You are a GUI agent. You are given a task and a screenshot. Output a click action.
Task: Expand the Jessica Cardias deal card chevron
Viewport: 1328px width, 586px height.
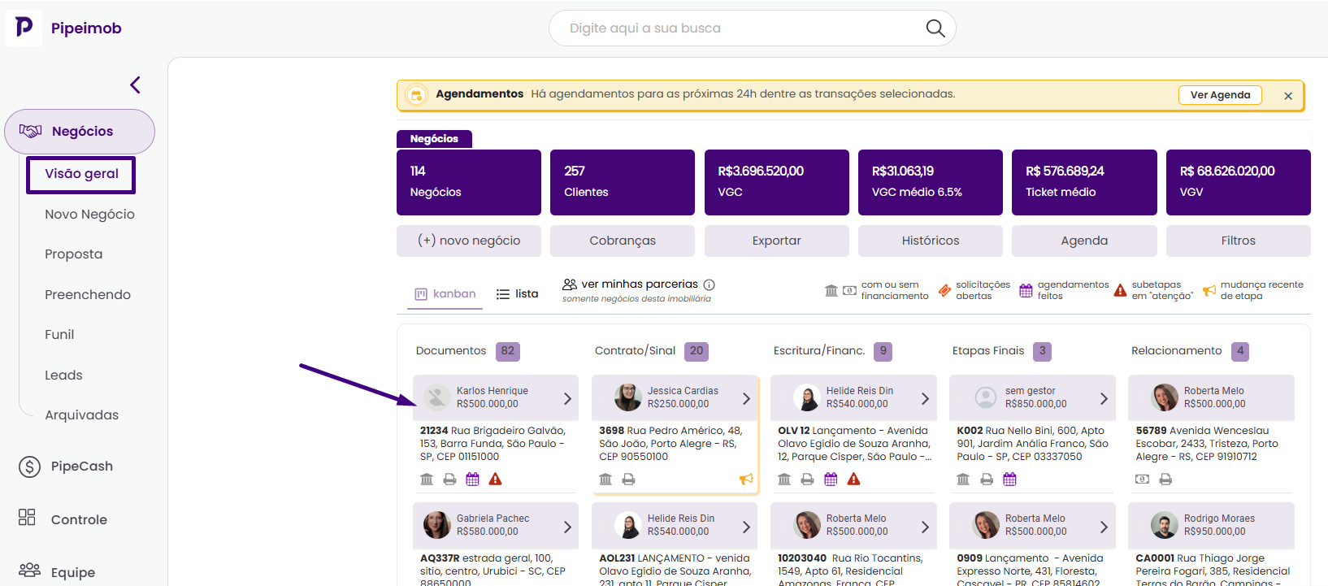tap(746, 399)
